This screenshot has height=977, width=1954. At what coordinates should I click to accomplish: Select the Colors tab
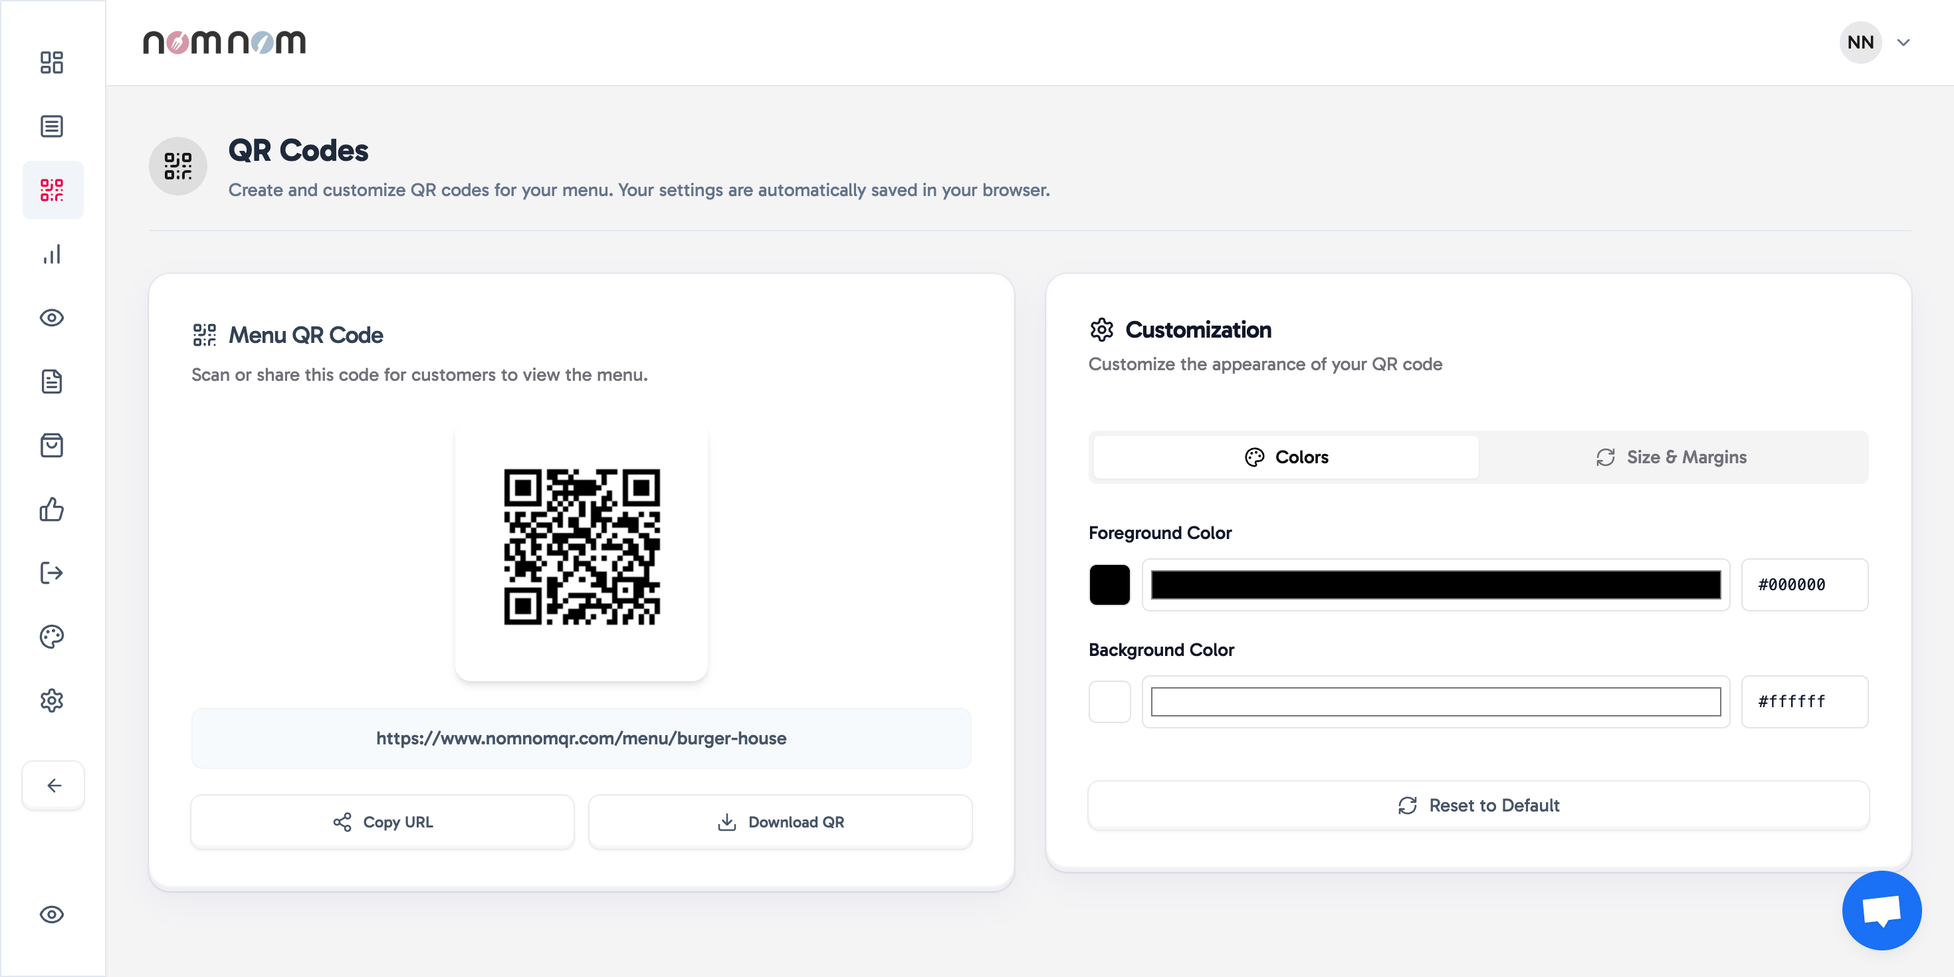tap(1286, 457)
